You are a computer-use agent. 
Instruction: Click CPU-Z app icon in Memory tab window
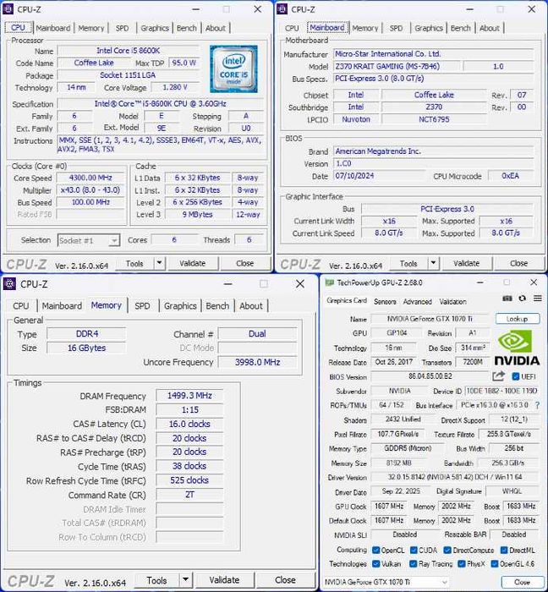pyautogui.click(x=9, y=284)
